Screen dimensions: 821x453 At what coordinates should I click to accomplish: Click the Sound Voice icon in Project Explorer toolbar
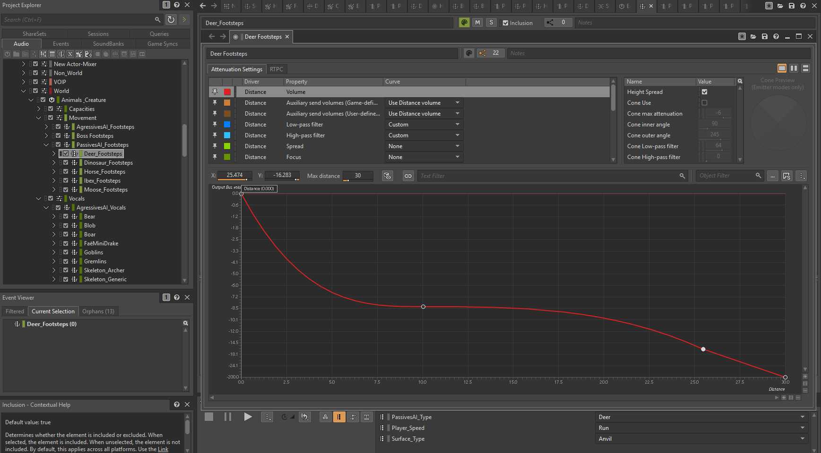88,54
